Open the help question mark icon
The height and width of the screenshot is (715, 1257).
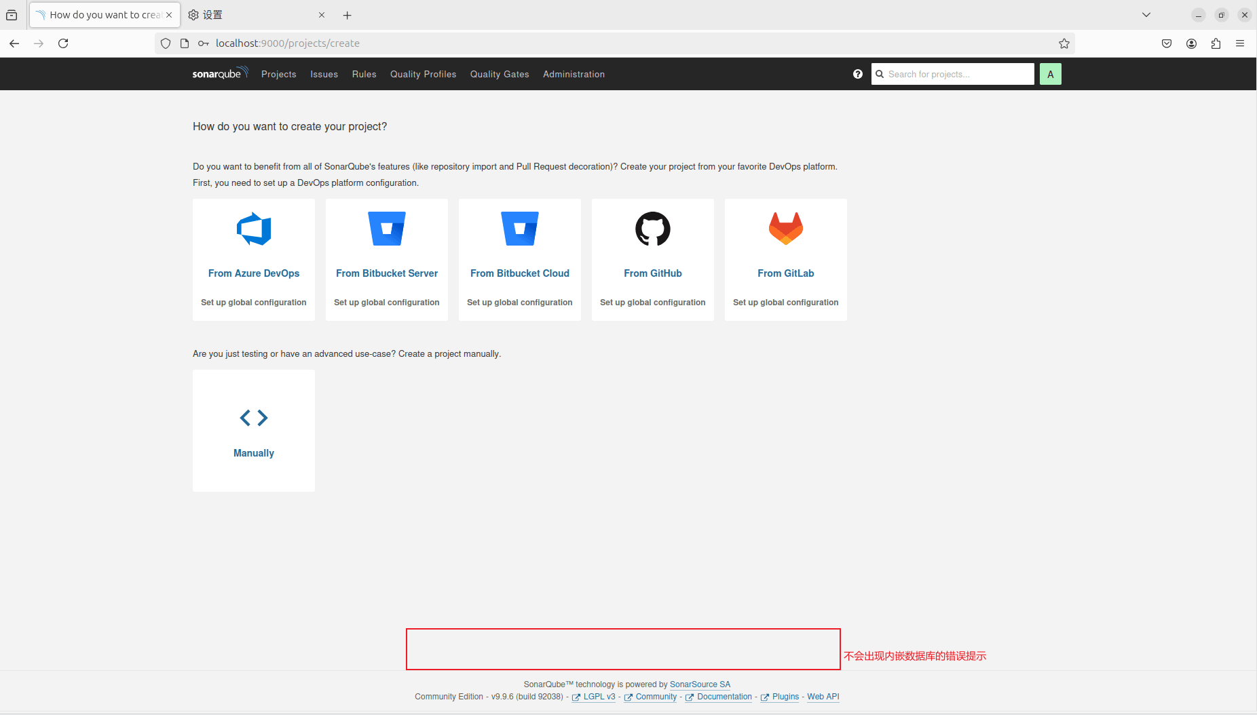click(x=858, y=74)
